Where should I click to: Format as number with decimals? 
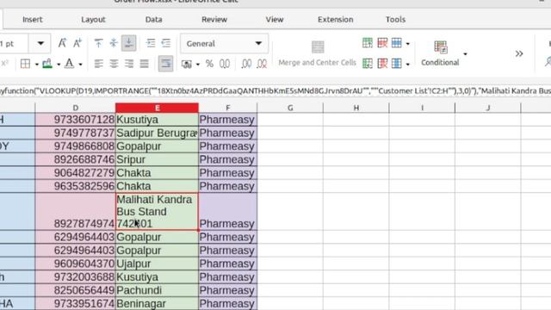pyautogui.click(x=225, y=64)
